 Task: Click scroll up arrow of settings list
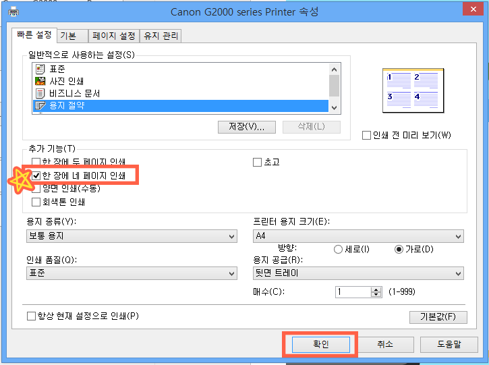[x=335, y=69]
